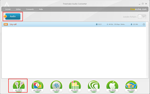Visit the freemake.com link
This screenshot has height=94, width=150.
[x=138, y=9]
